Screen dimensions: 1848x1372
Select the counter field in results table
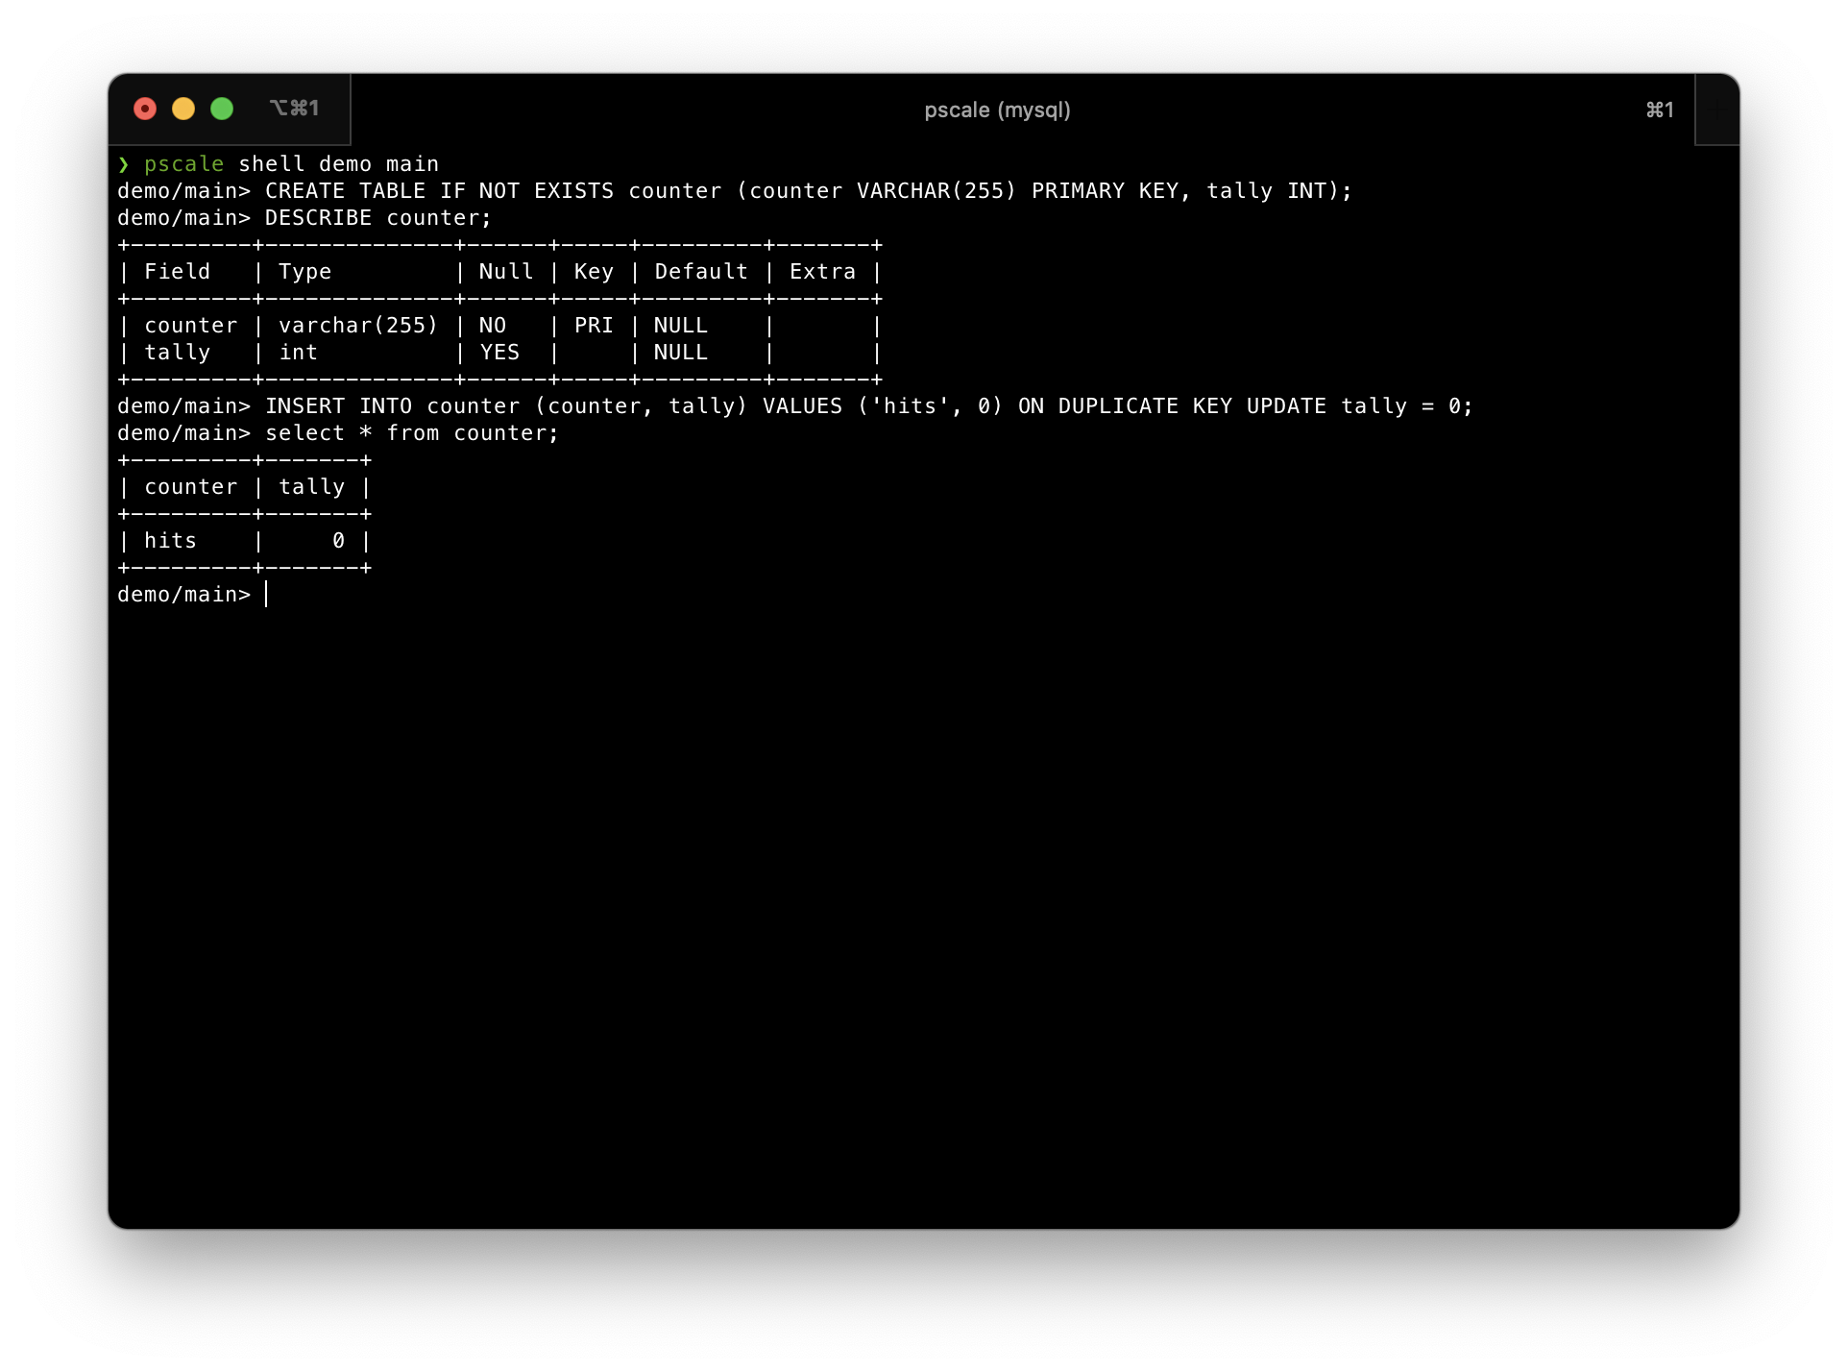188,486
